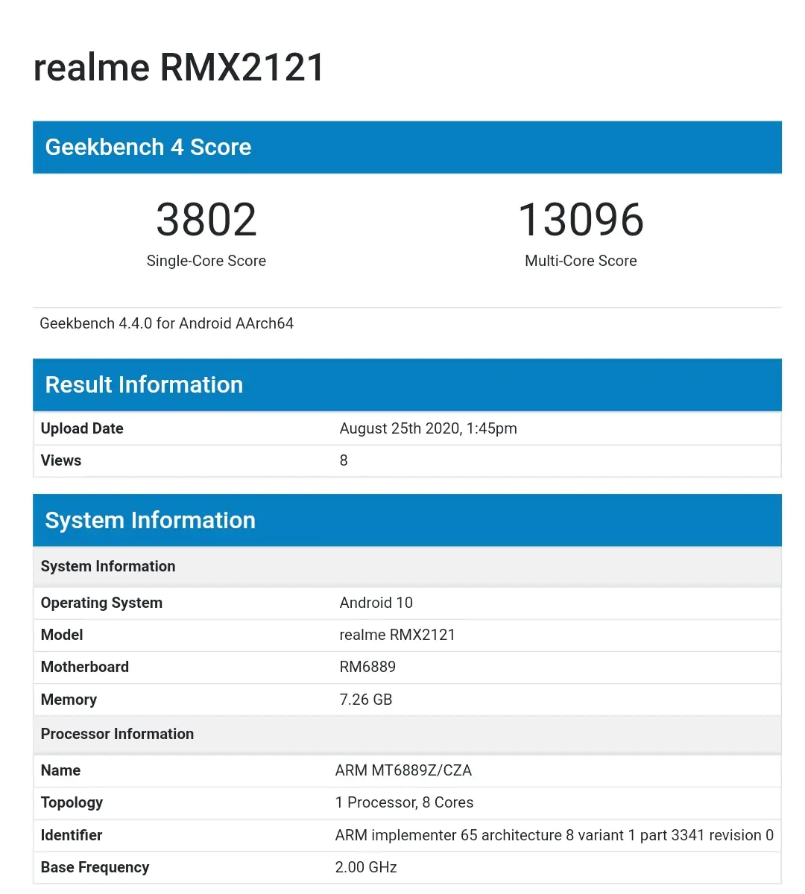Select the RM6889 motherboard value

click(367, 667)
